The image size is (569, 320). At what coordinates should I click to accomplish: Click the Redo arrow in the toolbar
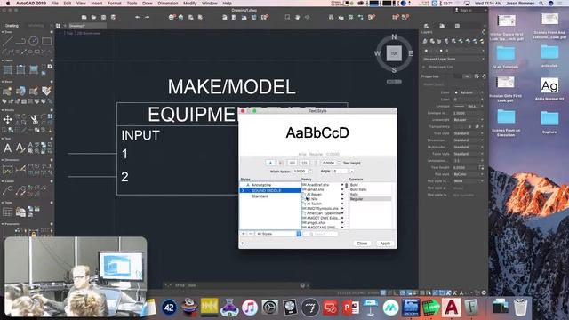click(x=147, y=17)
